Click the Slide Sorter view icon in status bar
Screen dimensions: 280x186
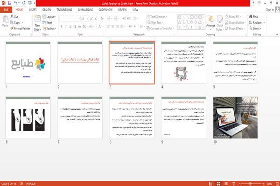click(218, 184)
